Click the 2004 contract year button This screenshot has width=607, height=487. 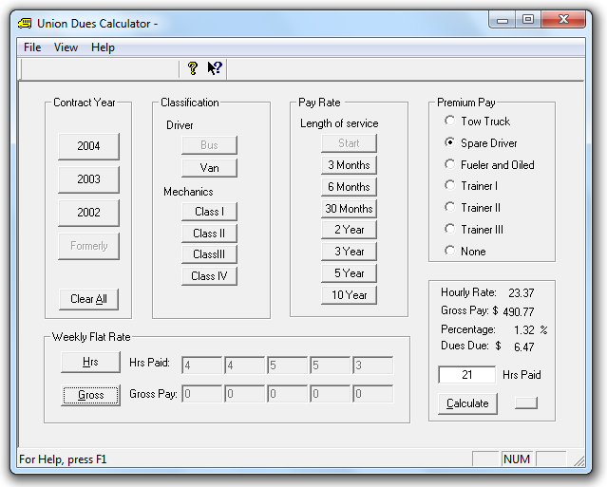point(88,146)
